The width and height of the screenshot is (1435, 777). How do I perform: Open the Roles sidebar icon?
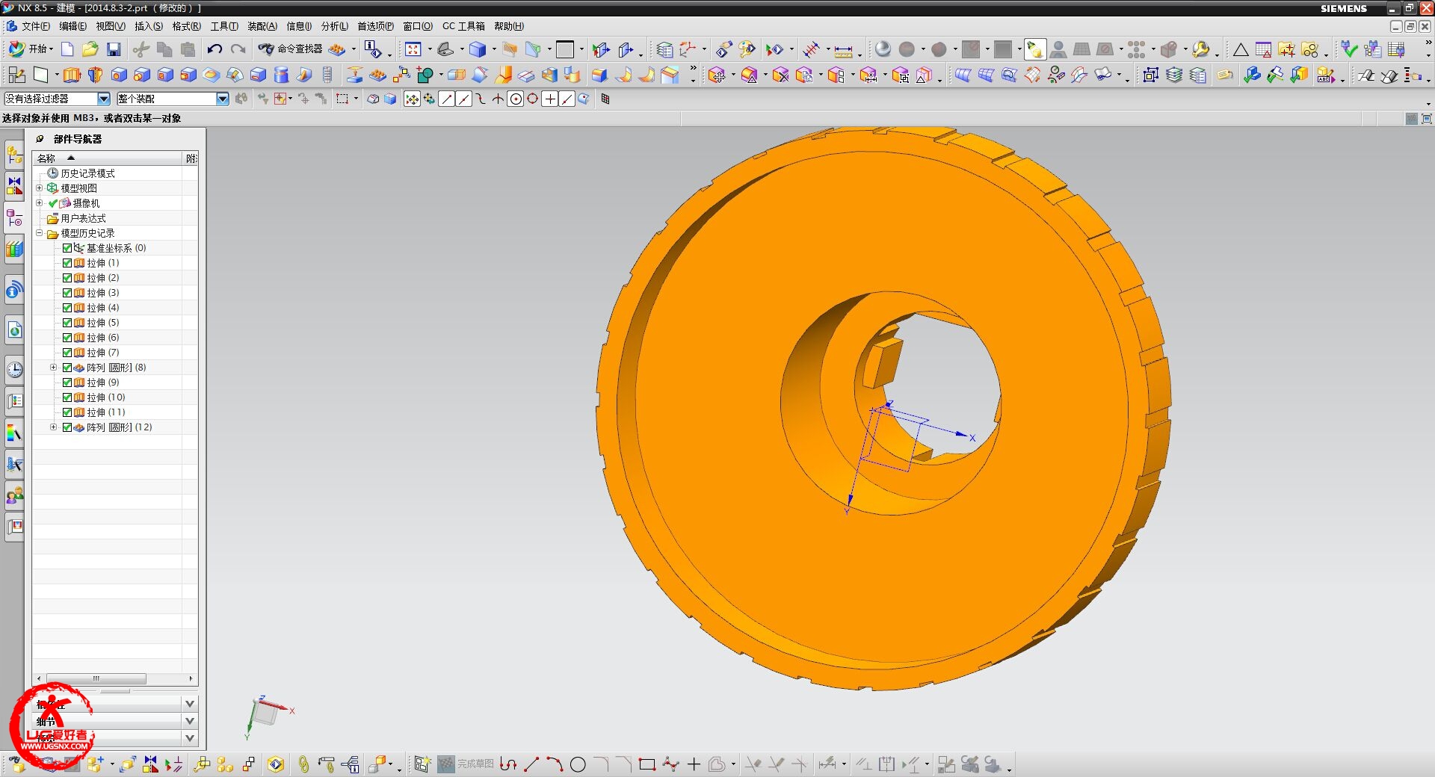pyautogui.click(x=14, y=495)
